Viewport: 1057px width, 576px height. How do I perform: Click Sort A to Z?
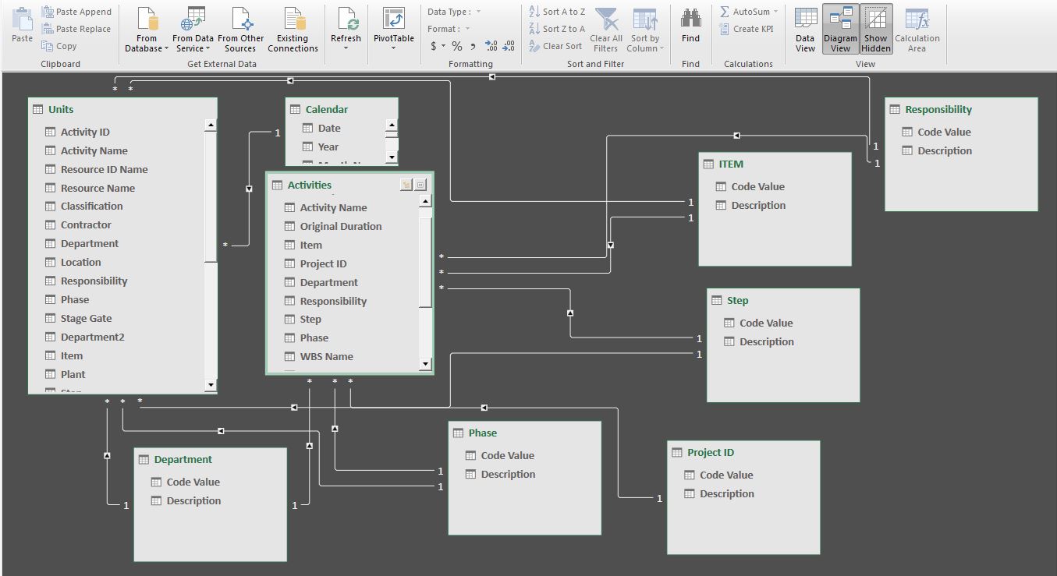point(557,12)
